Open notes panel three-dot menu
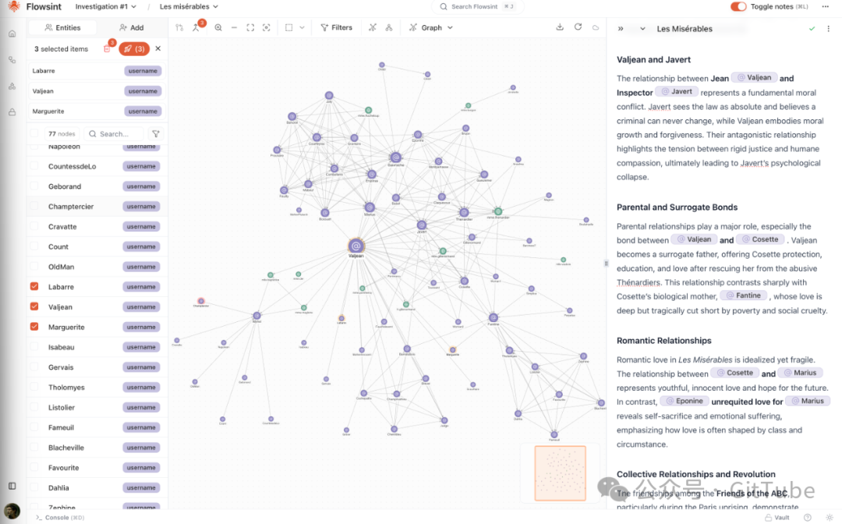842x524 pixels. click(828, 28)
